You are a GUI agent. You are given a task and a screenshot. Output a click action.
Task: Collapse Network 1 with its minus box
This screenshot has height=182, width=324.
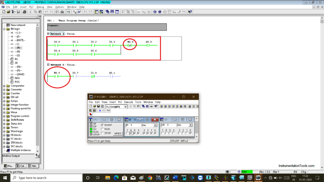[x=48, y=33]
